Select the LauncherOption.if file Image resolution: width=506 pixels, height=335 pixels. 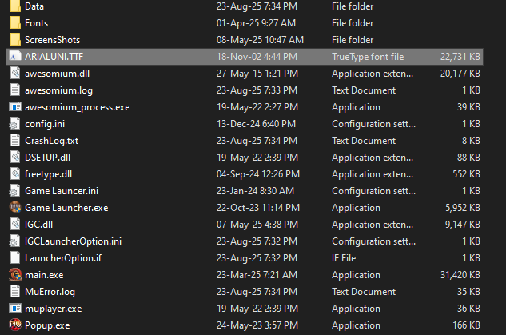pos(245,258)
